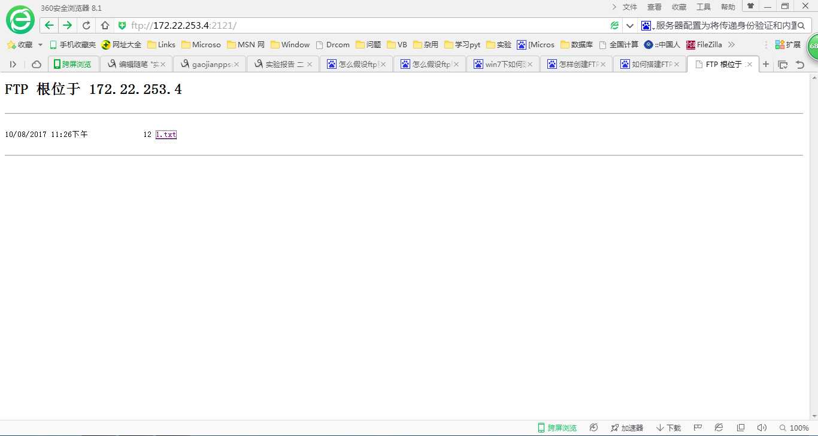
Task: Expand the 收藏 dropdown arrow
Action: [x=40, y=45]
